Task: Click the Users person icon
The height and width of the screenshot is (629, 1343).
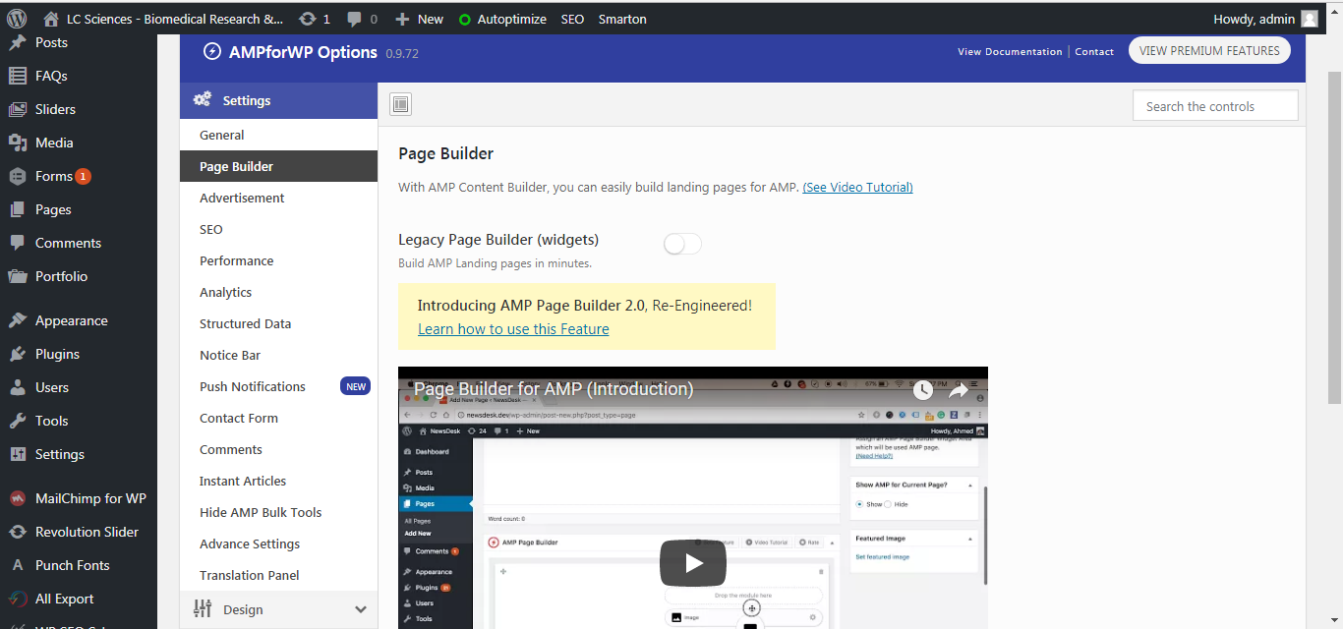Action: [x=18, y=387]
